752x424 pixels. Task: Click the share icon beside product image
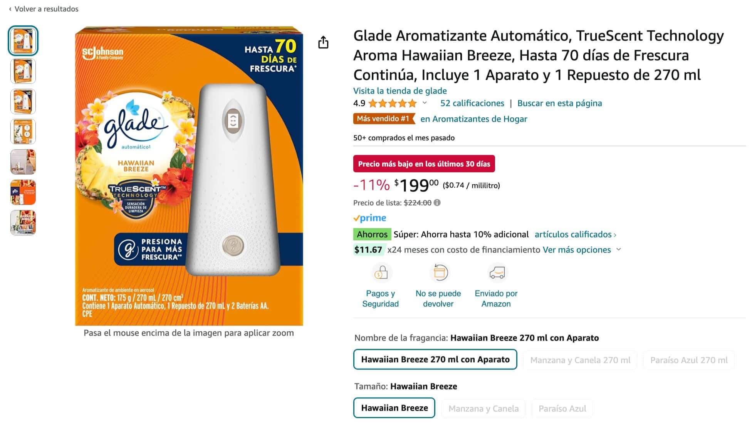click(x=323, y=42)
